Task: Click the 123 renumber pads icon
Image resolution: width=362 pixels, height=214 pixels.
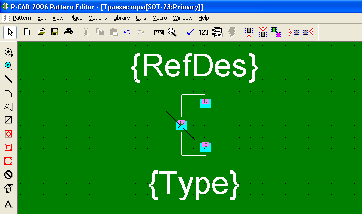Action: [203, 32]
